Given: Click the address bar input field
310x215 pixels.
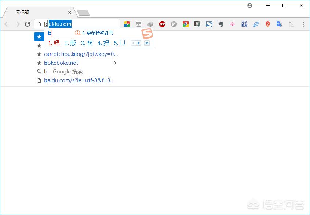Looking at the screenshot, I should point(77,24).
